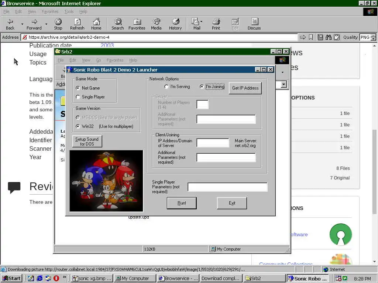Open the Search pane icon
The height and width of the screenshot is (283, 378).
click(118, 24)
